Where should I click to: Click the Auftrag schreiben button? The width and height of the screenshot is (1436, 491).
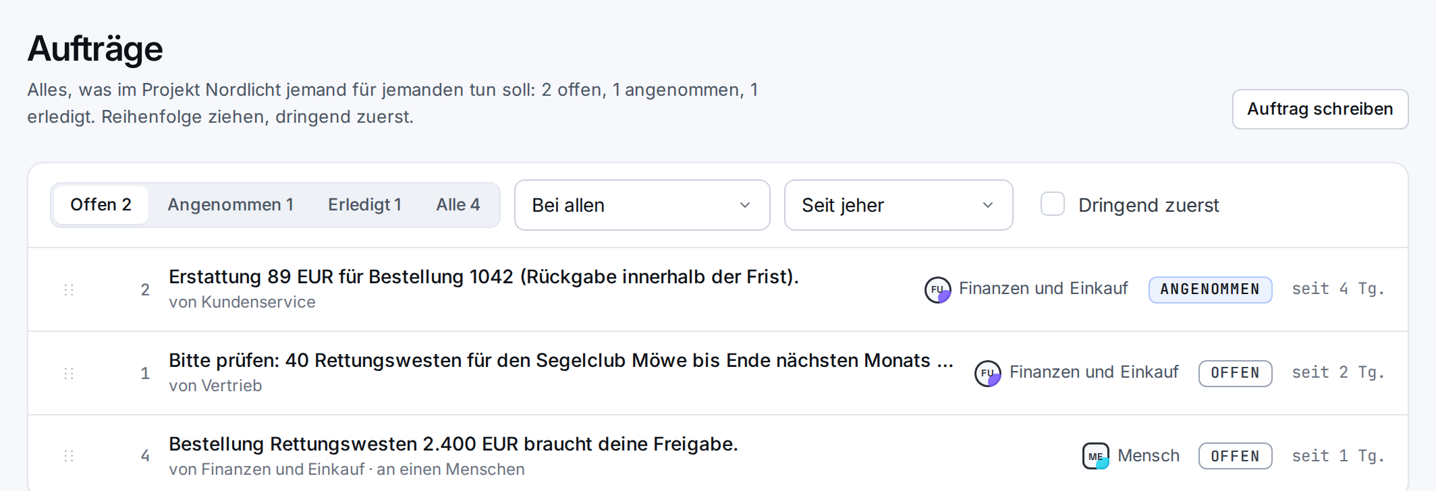tap(1320, 109)
